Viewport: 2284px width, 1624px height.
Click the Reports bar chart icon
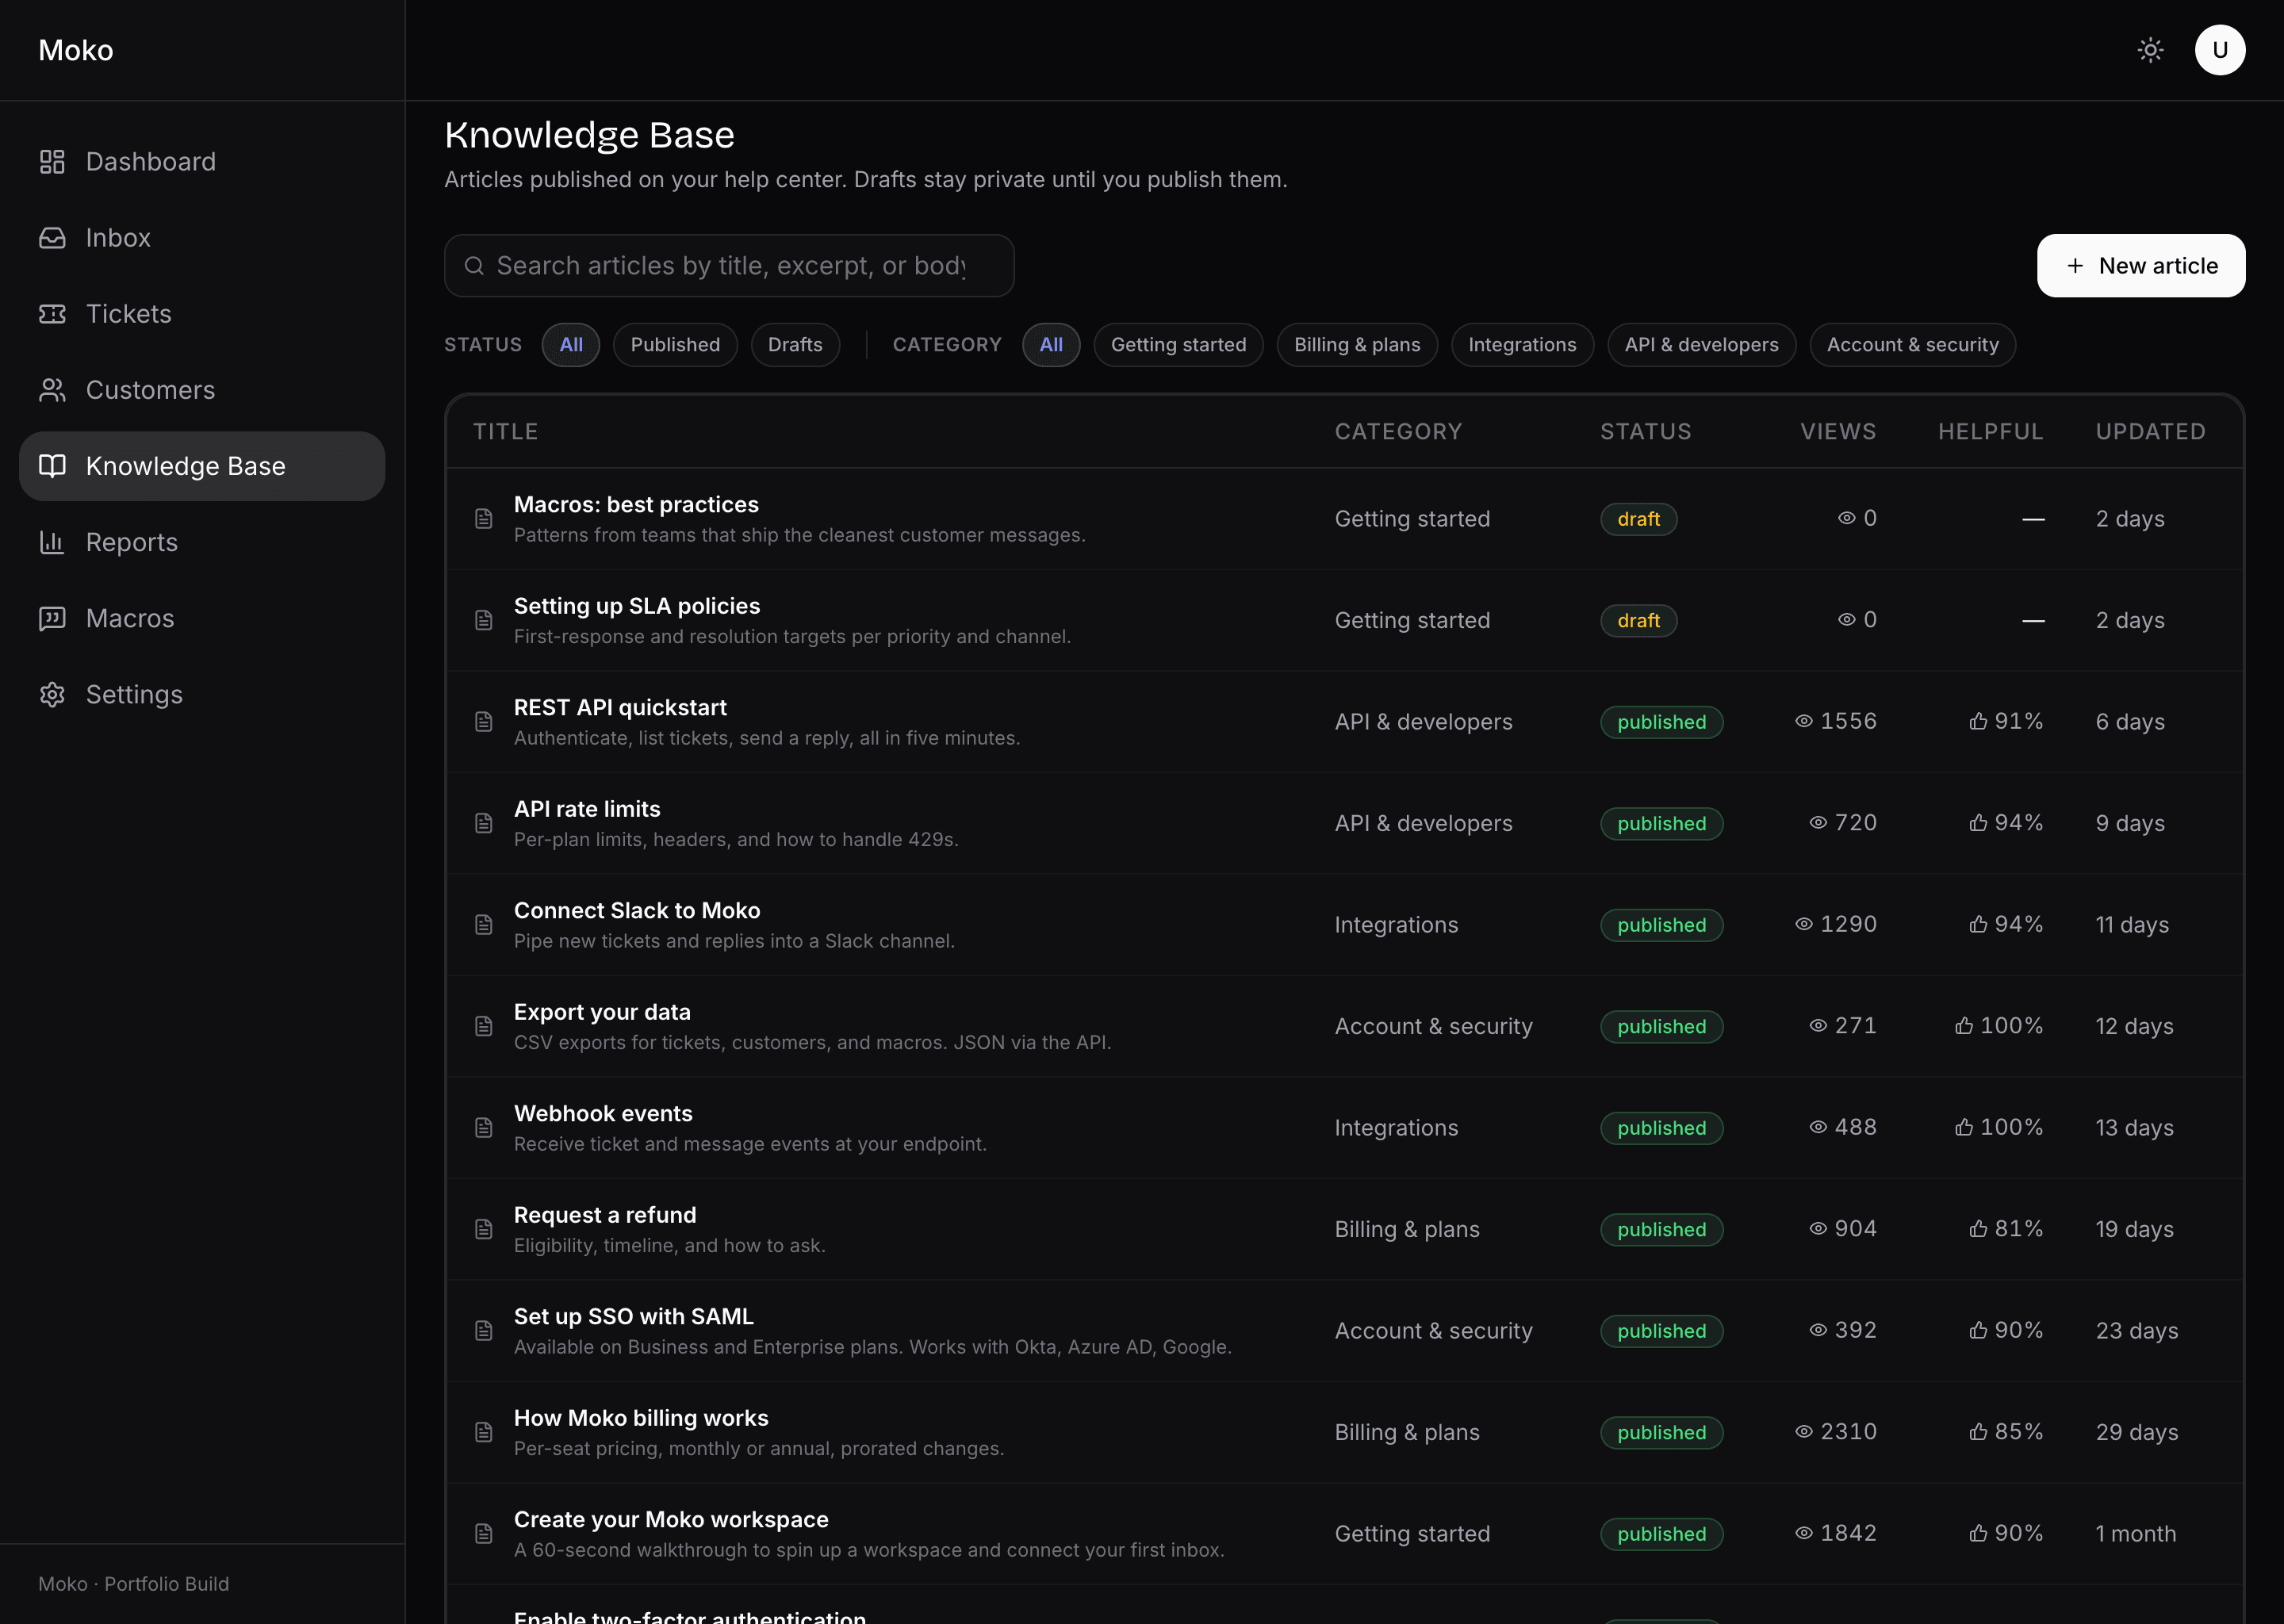tap(52, 542)
